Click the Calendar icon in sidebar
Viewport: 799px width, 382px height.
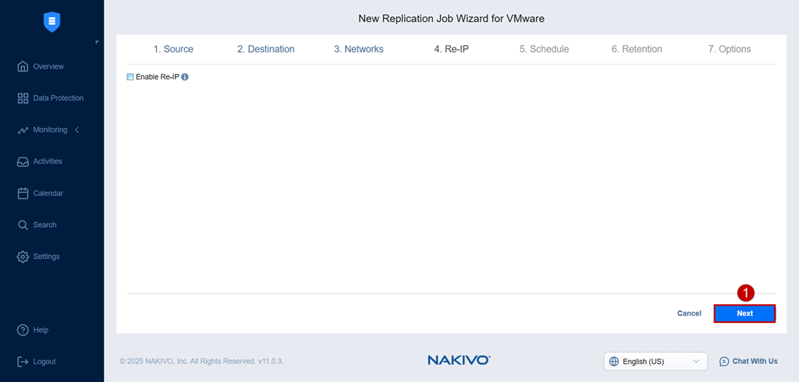pos(23,193)
